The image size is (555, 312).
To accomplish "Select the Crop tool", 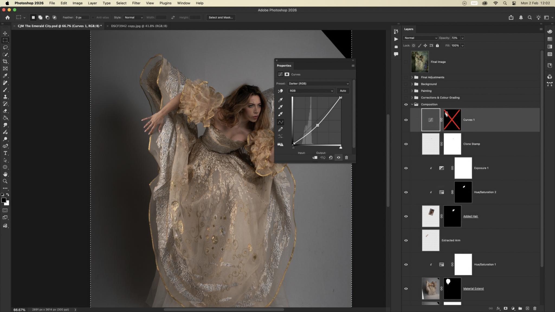I will [5, 61].
